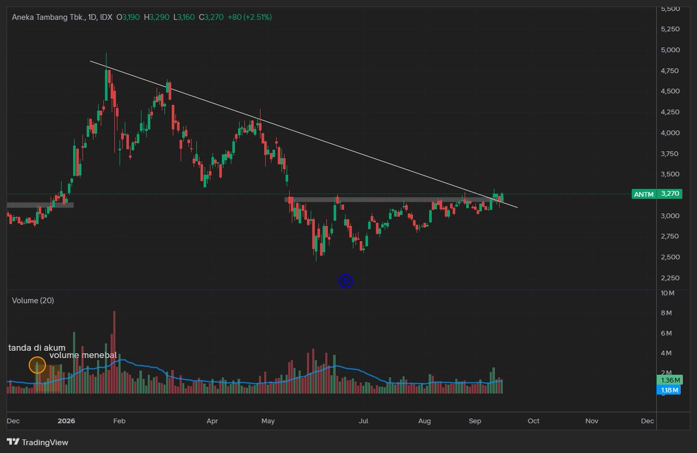Click the 5,000 price axis label

(x=670, y=50)
